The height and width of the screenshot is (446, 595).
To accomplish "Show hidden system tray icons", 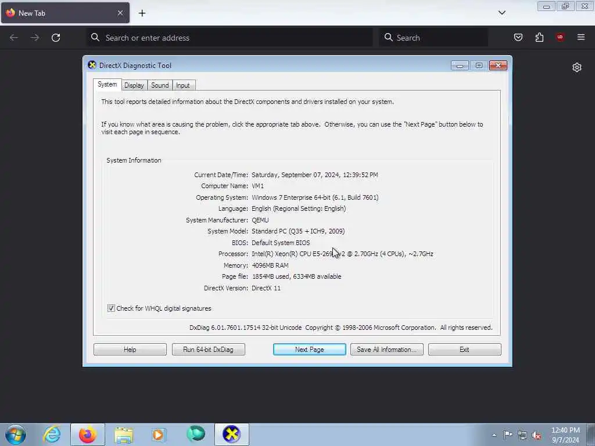I will pyautogui.click(x=494, y=435).
